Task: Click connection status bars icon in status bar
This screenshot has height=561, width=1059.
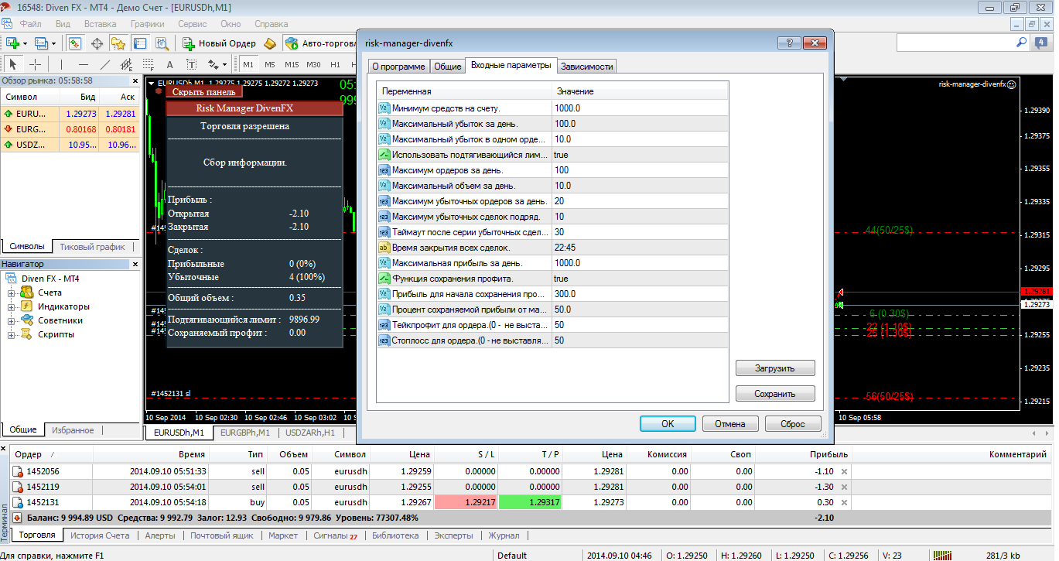Action: coord(942,555)
